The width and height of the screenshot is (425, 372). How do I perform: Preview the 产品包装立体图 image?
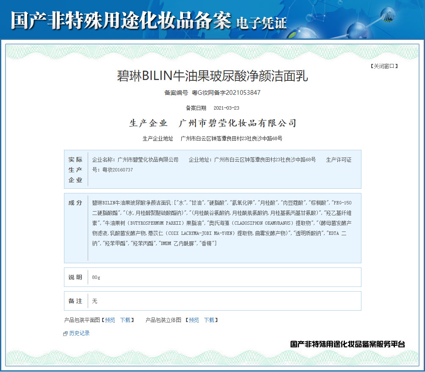point(194,320)
